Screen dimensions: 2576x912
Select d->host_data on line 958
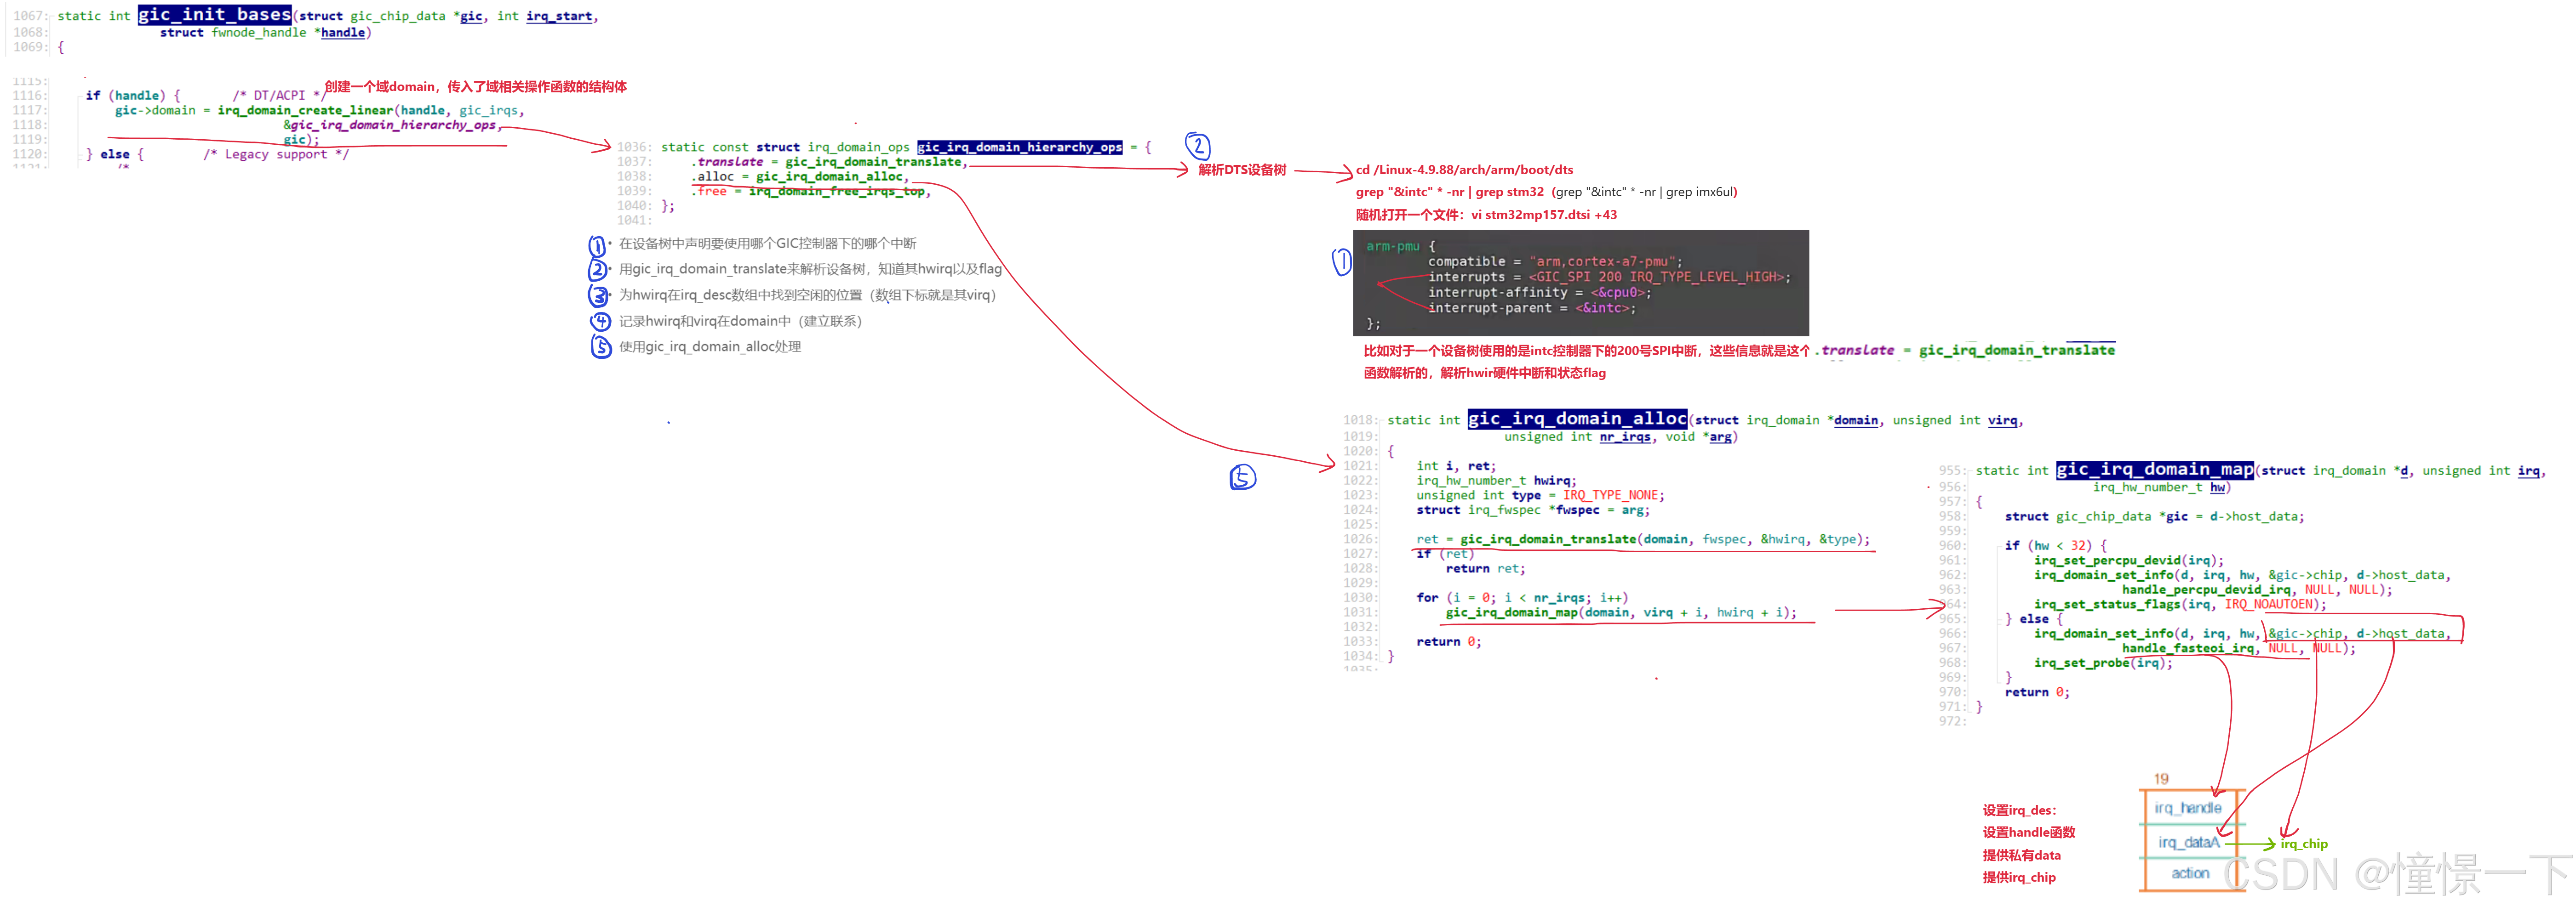coord(2253,517)
